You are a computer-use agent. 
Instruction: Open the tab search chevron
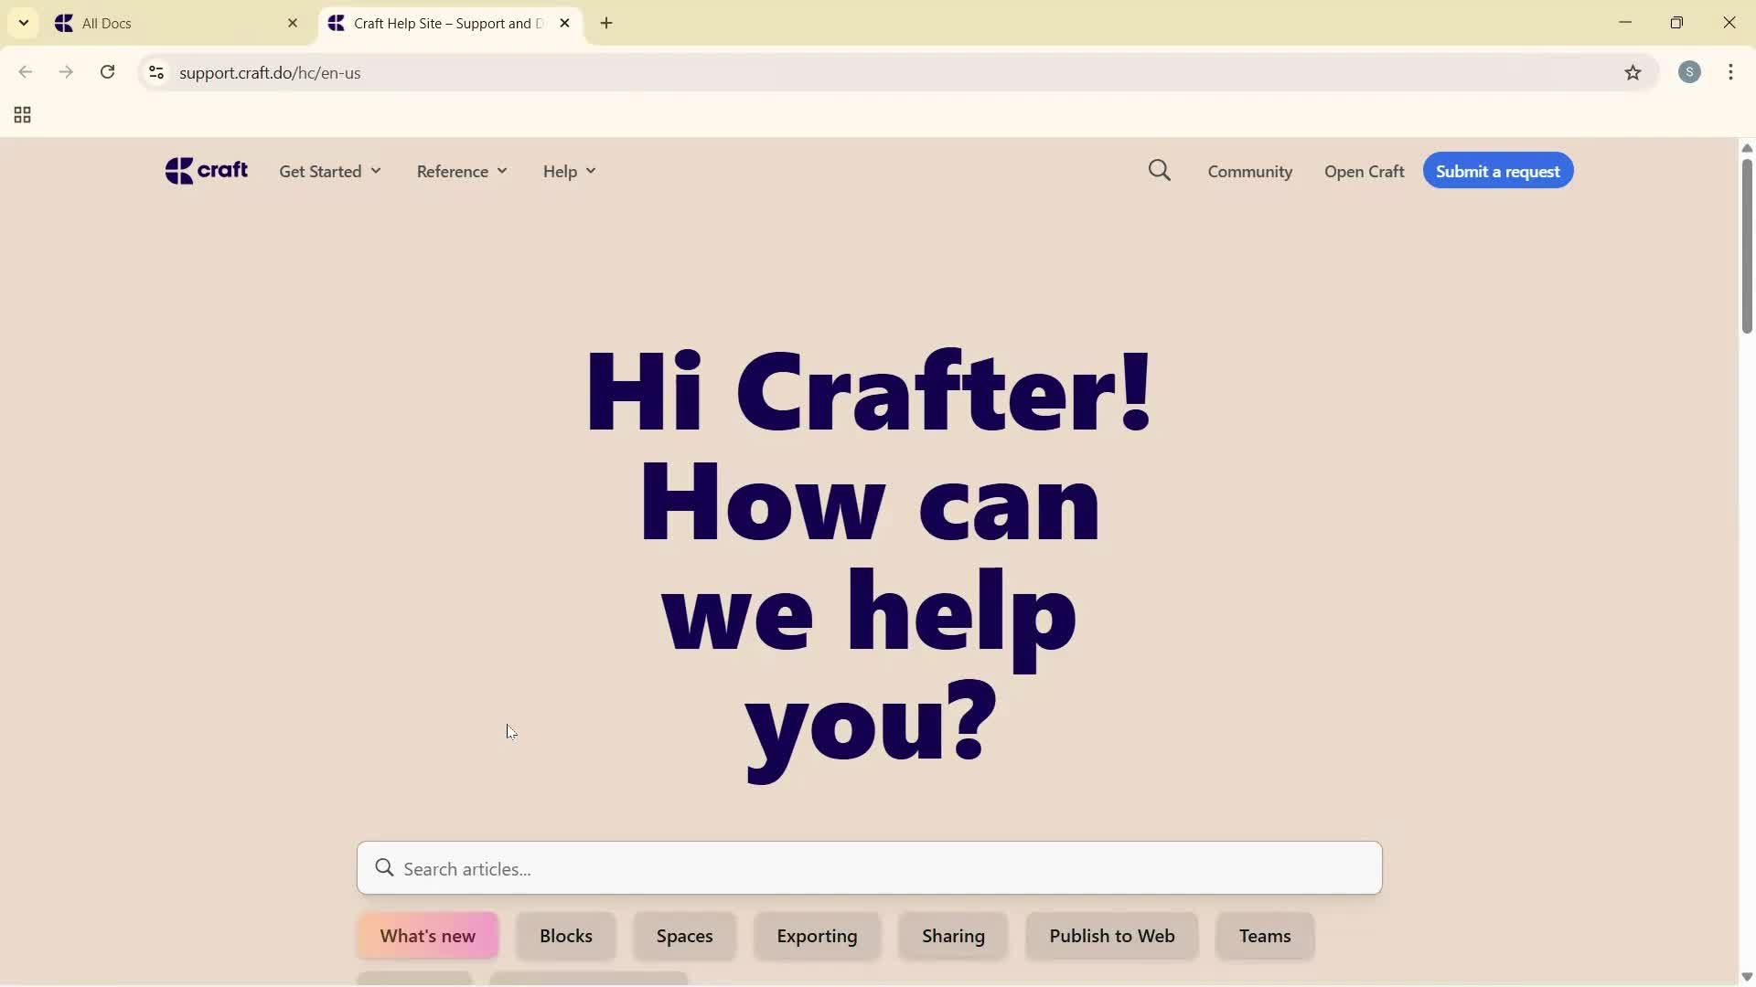pyautogui.click(x=23, y=23)
